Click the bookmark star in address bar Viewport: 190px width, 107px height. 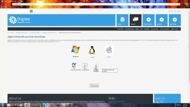(x=179, y=4)
